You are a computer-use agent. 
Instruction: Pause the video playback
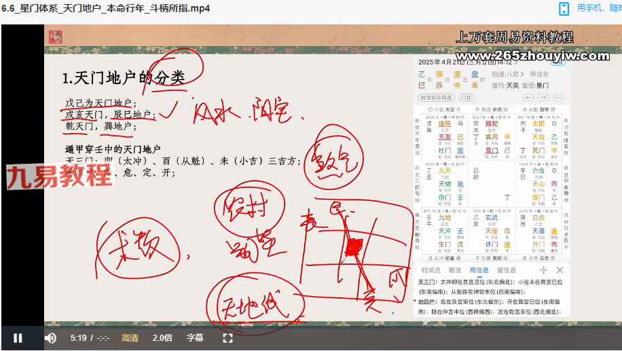18,338
